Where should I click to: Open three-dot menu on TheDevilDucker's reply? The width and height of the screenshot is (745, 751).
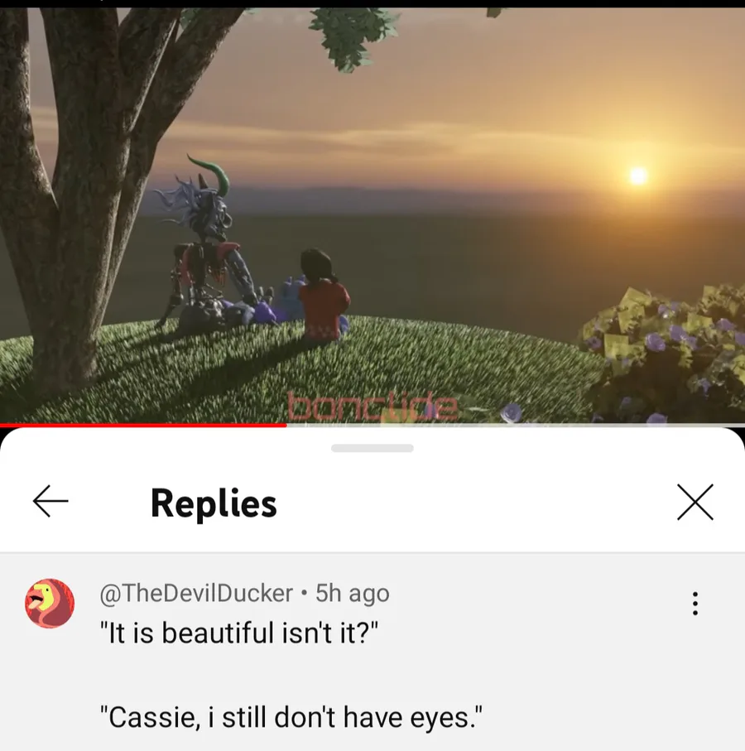click(695, 604)
